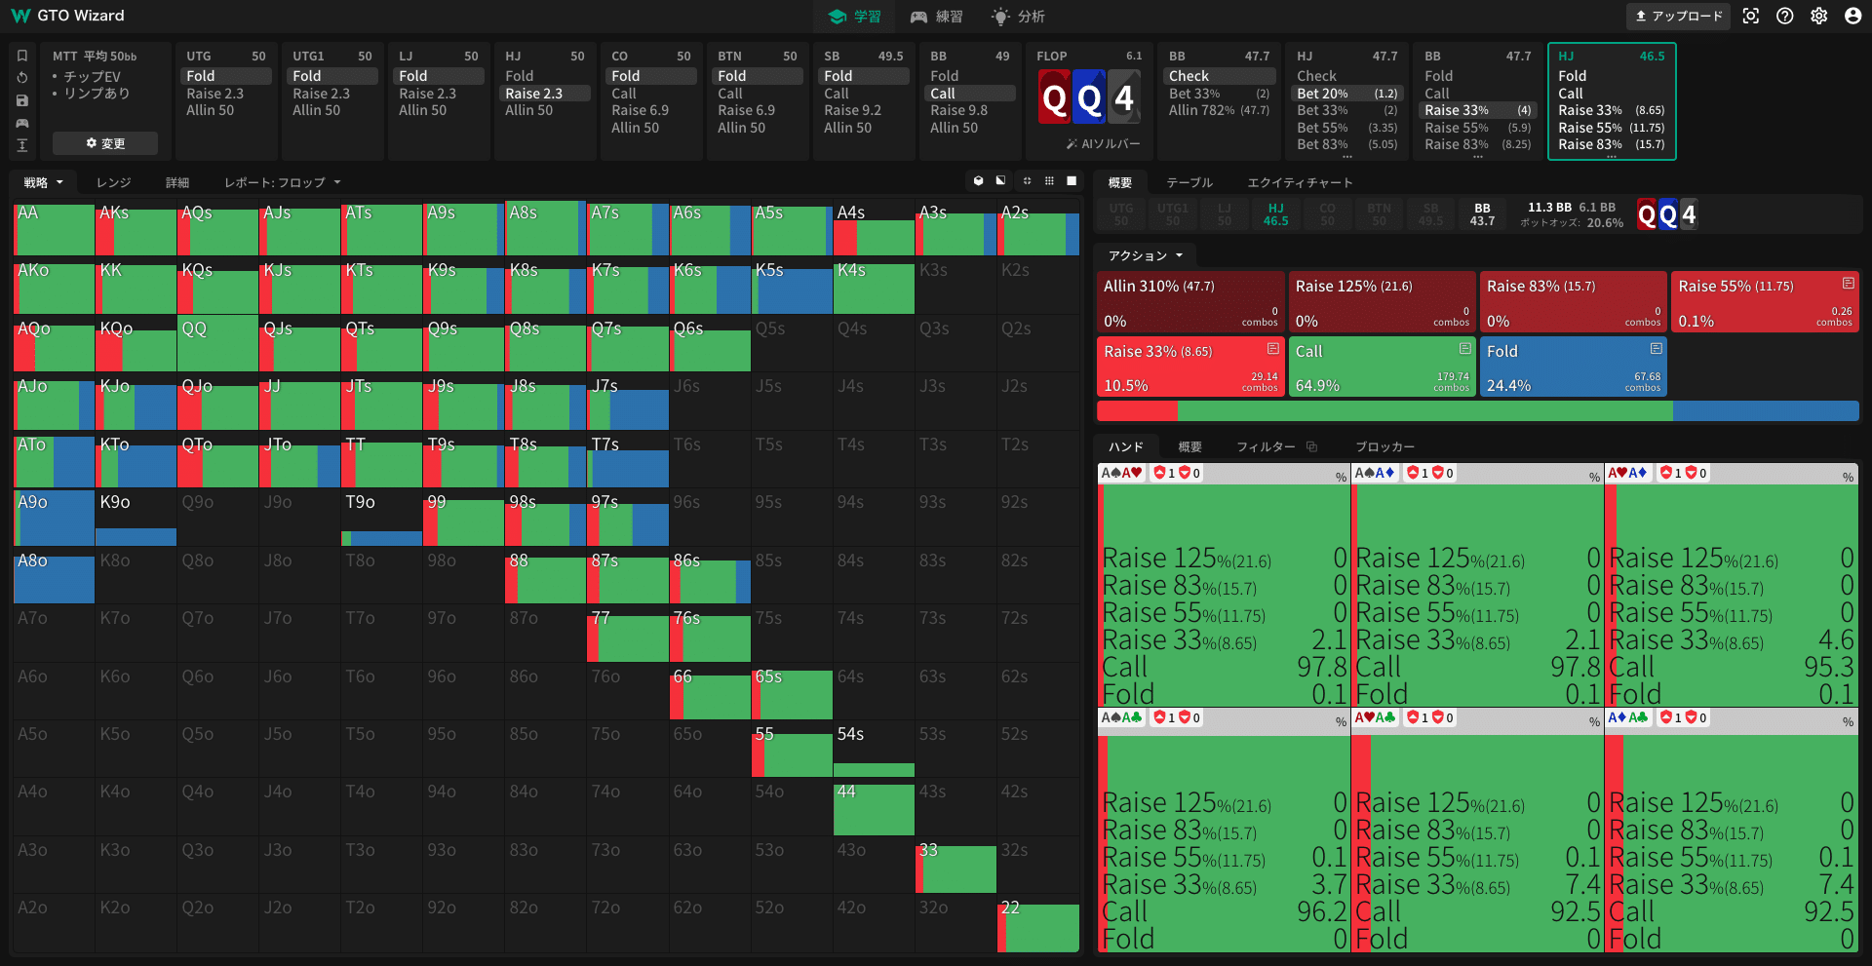Screen dimensions: 1872x966
Task: Click the note icon on Fold action card
Action: (x=1656, y=349)
